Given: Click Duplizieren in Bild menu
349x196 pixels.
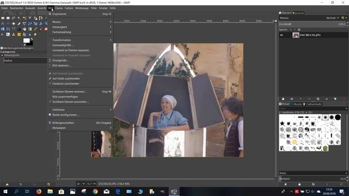Looking at the screenshot, I should click(x=81, y=14).
